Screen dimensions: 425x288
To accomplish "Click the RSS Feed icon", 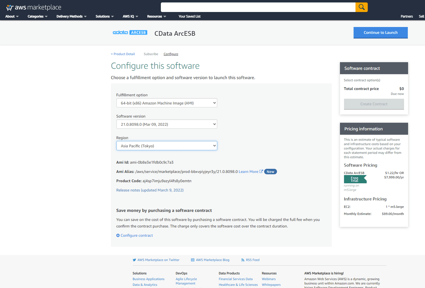I will pyautogui.click(x=243, y=260).
